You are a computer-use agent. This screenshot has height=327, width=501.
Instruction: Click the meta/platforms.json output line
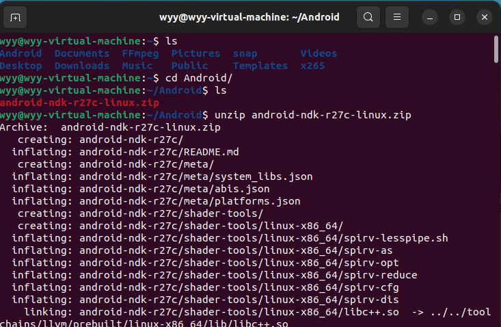coord(156,201)
